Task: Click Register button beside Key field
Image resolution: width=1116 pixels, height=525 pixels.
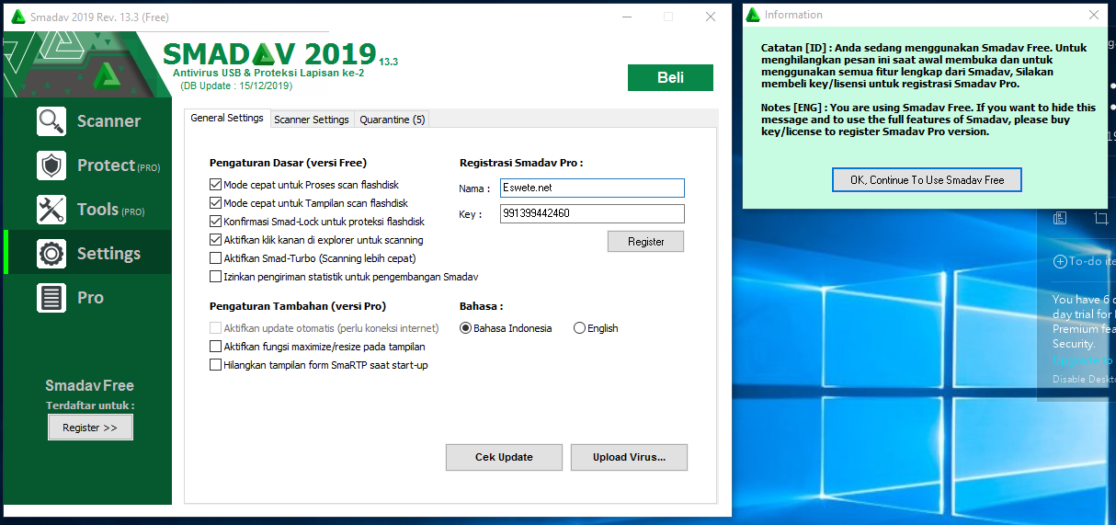Action: (x=646, y=242)
